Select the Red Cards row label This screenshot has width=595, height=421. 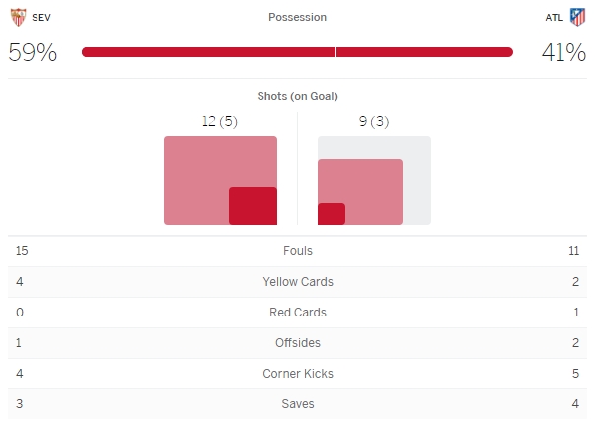point(297,313)
